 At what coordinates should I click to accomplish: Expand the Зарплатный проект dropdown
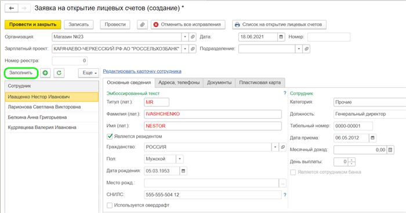coord(185,49)
